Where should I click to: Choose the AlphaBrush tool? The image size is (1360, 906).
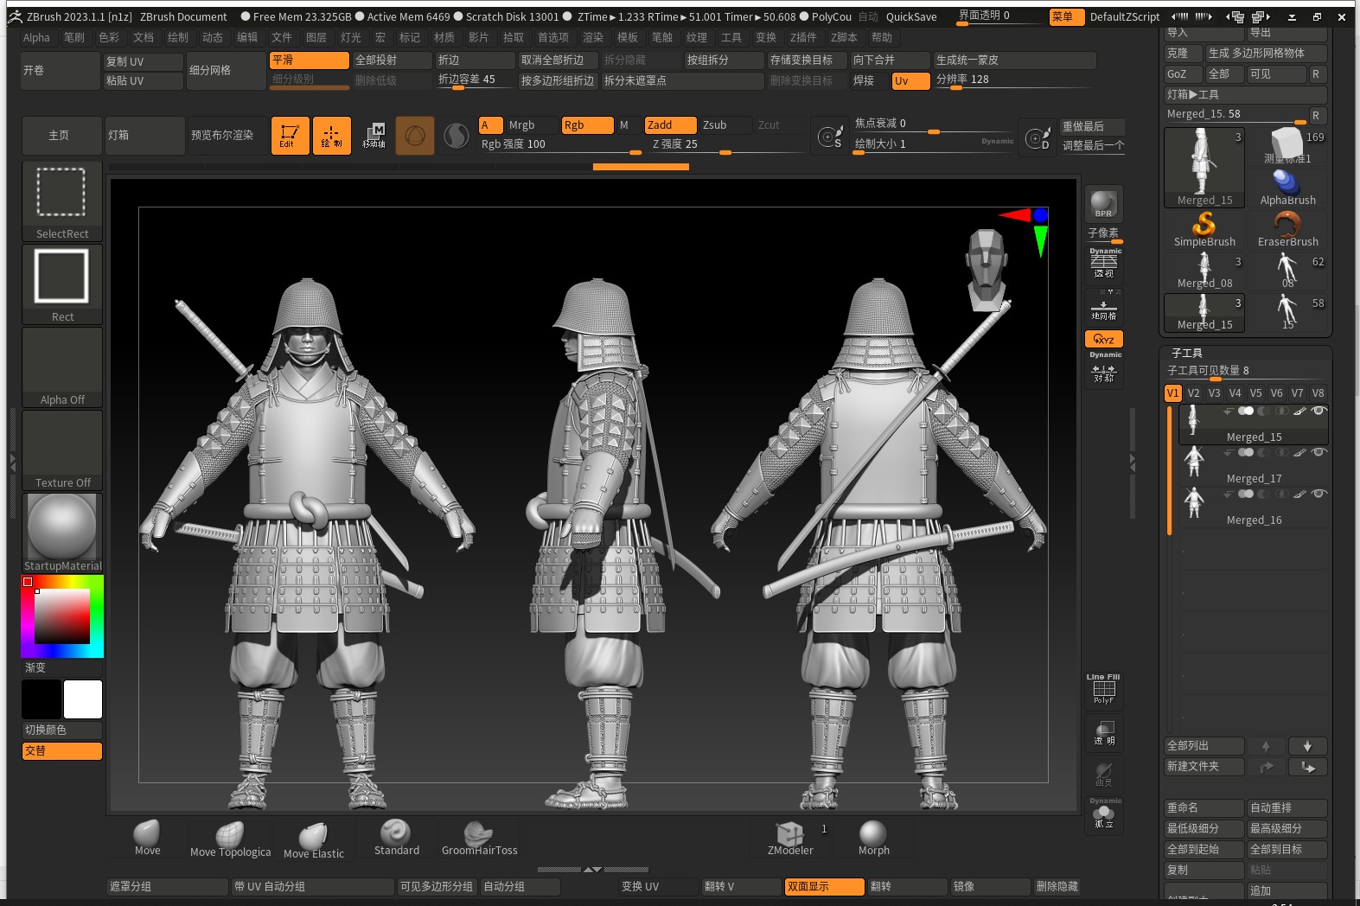tap(1287, 188)
